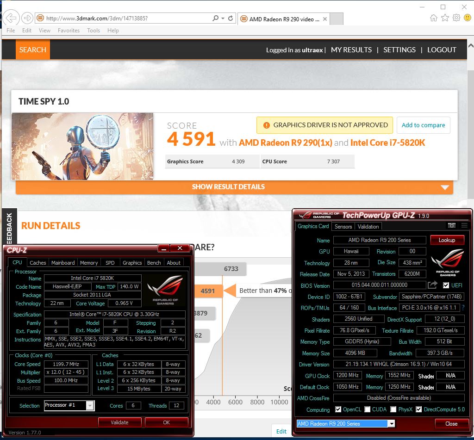Go forward with the browser forward arrow
Screen dimensions: 474x440
point(27,18)
